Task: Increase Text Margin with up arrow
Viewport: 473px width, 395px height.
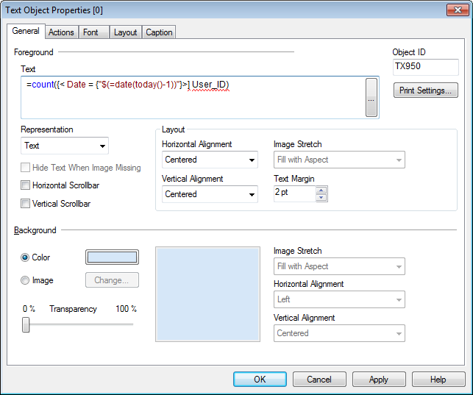Action: pyautogui.click(x=321, y=189)
